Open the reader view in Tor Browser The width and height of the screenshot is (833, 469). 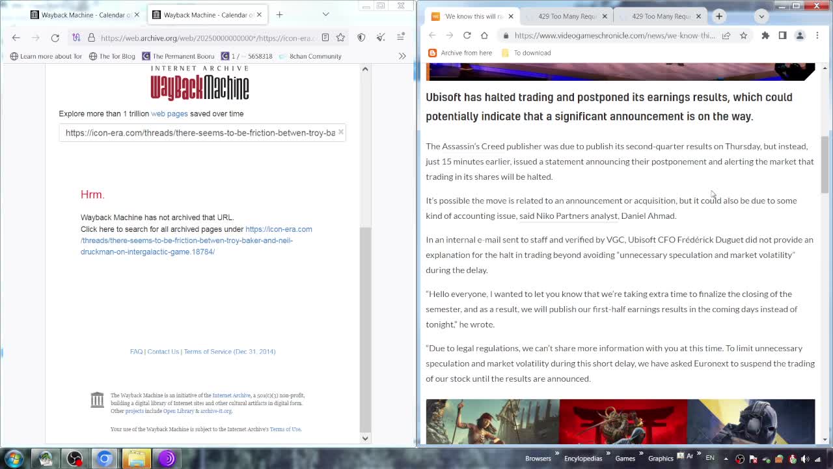(325, 38)
